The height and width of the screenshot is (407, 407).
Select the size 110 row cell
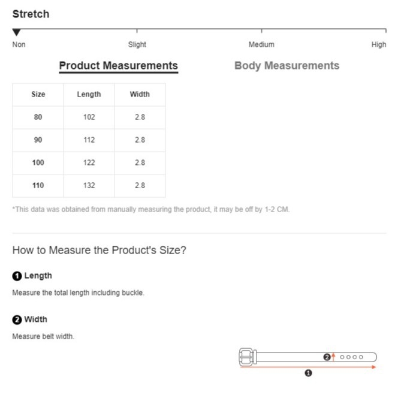38,186
